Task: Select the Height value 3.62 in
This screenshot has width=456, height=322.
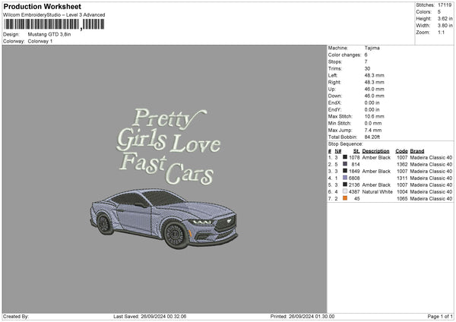Action: pos(445,18)
